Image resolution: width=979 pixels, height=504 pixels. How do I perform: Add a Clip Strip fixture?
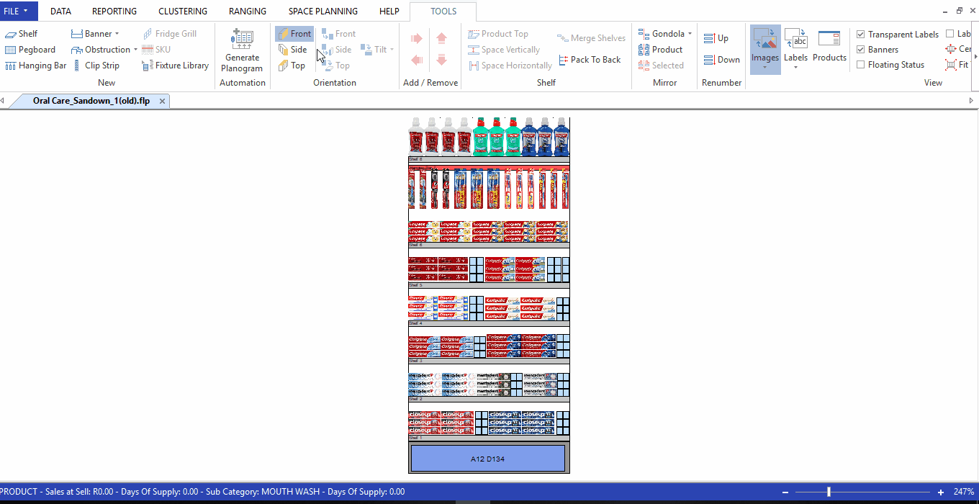tap(95, 66)
